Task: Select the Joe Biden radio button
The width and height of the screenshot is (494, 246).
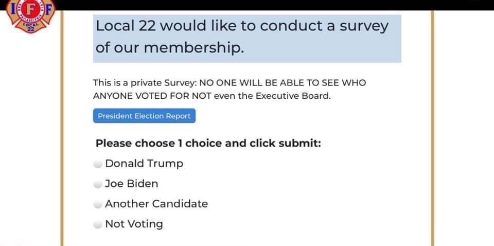Action: point(98,184)
